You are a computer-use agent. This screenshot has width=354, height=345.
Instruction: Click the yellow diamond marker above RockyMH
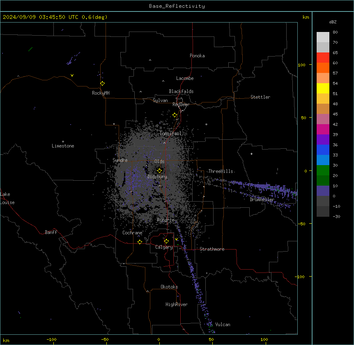pos(102,84)
